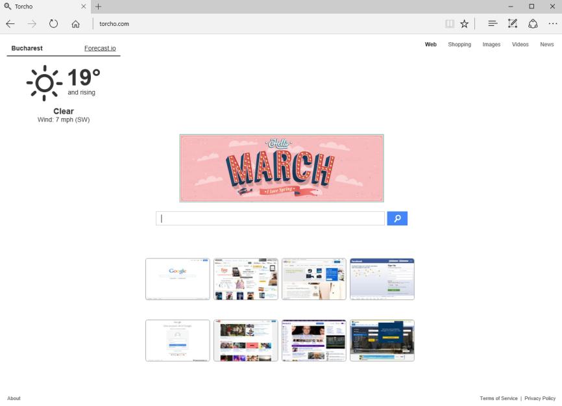Close the Torcho tab
Screen dimensions: 562x406
(84, 6)
